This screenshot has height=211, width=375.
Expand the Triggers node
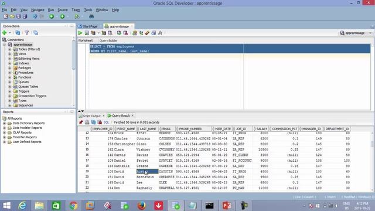pos(10,91)
